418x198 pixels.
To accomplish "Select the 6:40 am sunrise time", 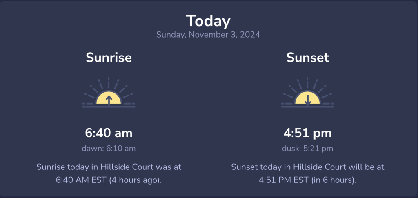I will coord(109,133).
